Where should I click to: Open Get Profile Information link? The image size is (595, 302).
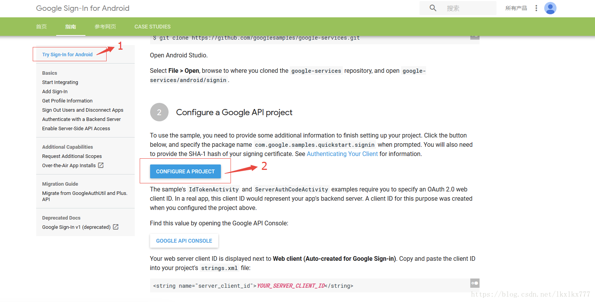click(67, 101)
